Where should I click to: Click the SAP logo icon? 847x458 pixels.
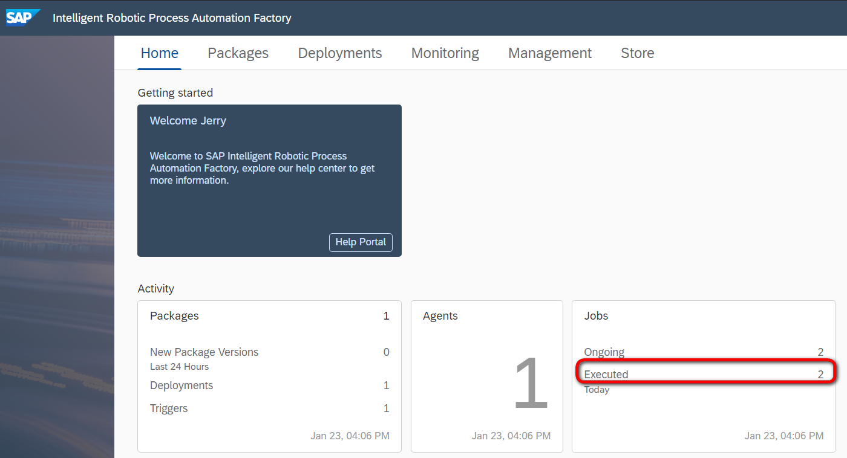(24, 18)
